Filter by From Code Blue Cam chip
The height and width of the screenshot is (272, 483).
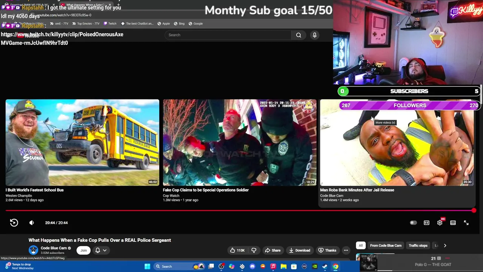point(386,246)
